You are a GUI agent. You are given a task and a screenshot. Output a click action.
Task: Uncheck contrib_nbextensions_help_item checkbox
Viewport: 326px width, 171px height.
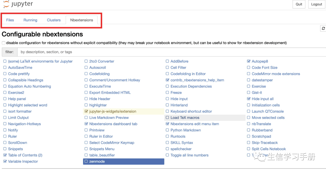coord(167,80)
